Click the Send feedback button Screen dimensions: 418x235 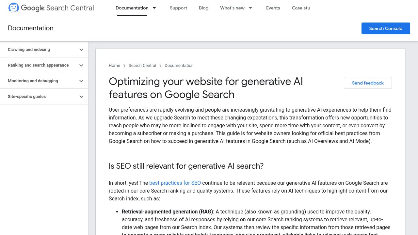pos(368,83)
